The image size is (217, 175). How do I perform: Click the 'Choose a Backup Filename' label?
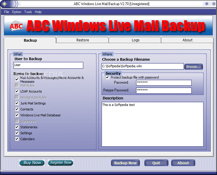[x=126, y=60]
